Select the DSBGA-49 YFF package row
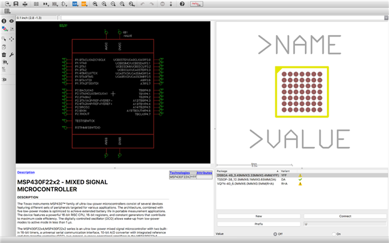This screenshot has width=389, height=243. pyautogui.click(x=302, y=175)
